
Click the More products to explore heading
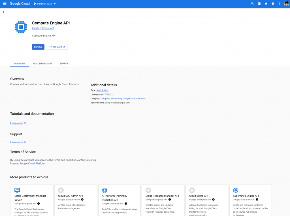click(x=29, y=177)
